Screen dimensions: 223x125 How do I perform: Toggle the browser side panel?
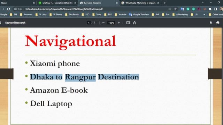pyautogui.click(x=216, y=9)
